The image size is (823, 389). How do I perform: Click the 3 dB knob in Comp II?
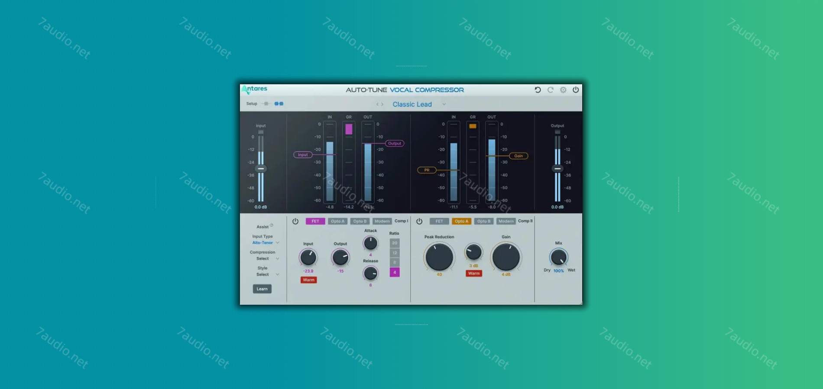[473, 252]
